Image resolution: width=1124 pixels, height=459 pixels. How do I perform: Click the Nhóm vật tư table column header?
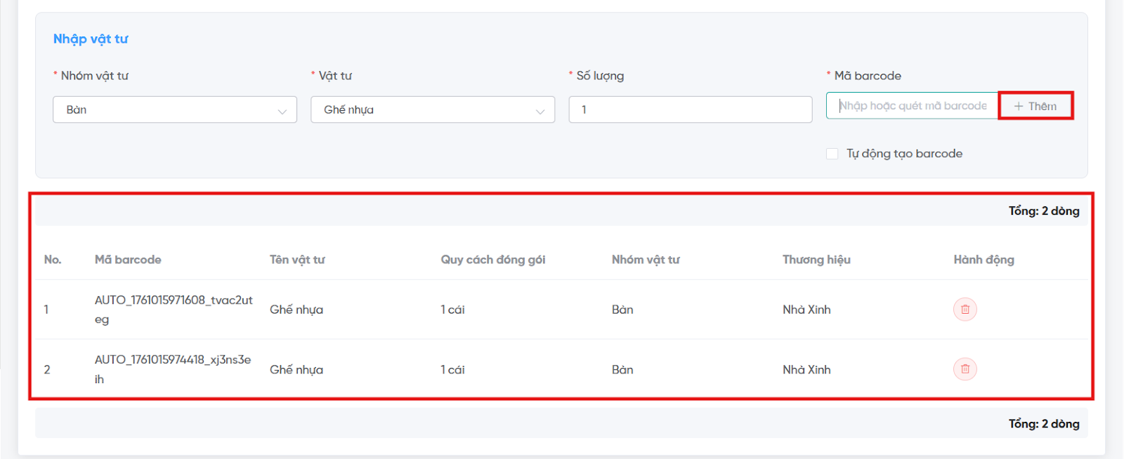(x=646, y=260)
